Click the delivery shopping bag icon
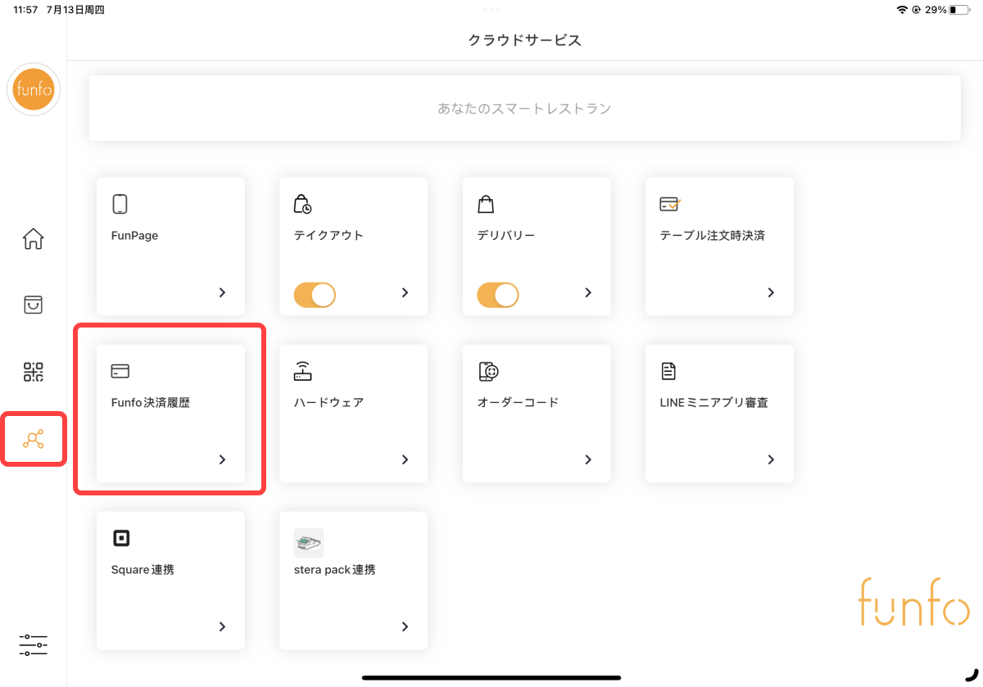983x687 pixels. 486,204
